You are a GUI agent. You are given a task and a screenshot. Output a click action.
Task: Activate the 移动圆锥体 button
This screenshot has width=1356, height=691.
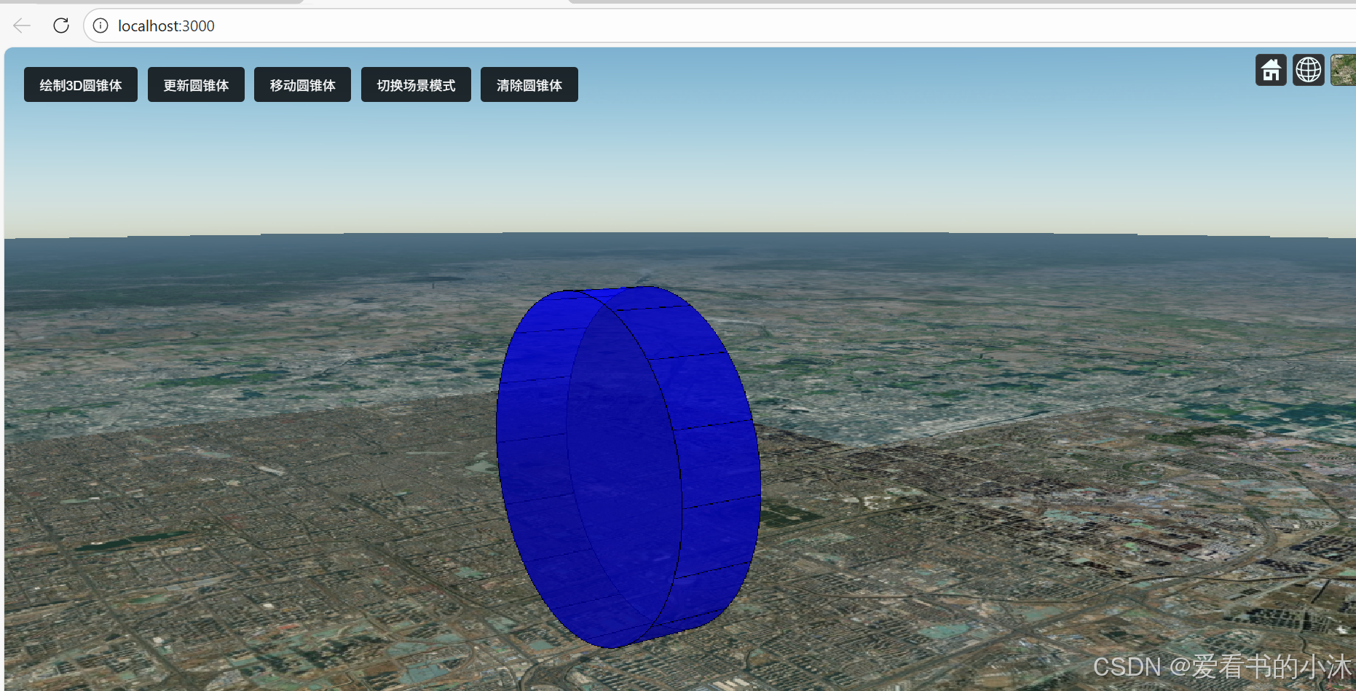coord(302,85)
